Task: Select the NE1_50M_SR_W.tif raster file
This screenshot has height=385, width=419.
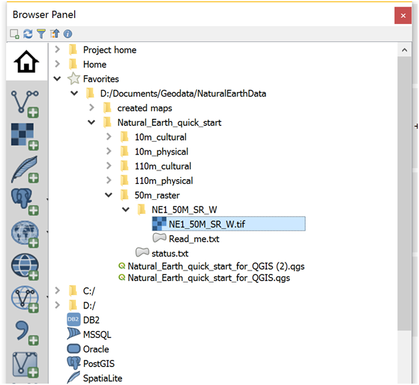Action: pos(207,224)
